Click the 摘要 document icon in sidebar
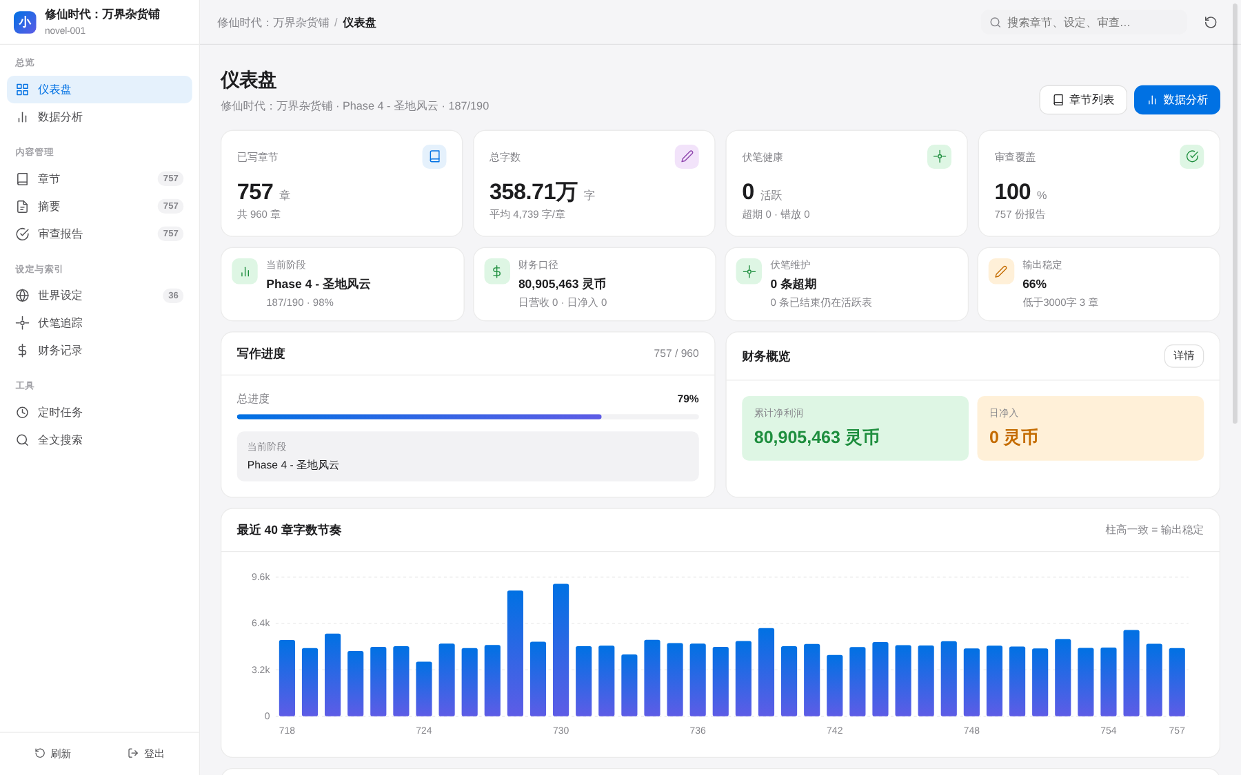The height and width of the screenshot is (775, 1241). pos(22,207)
